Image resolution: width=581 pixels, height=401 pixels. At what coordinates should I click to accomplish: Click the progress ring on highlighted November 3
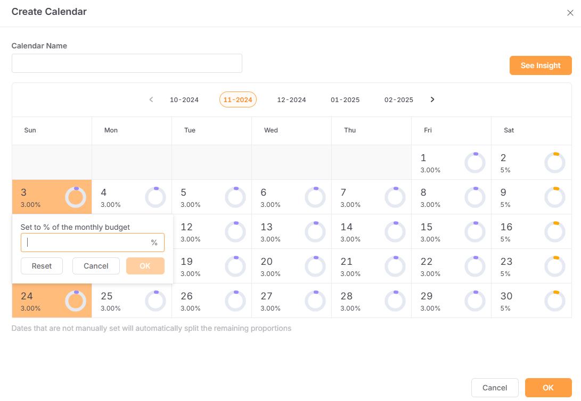click(75, 197)
